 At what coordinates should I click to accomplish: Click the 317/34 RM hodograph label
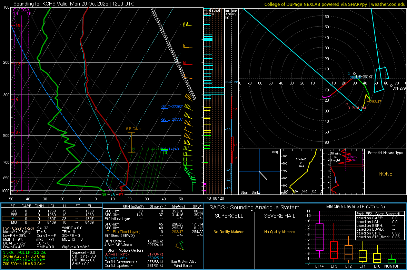357,108
